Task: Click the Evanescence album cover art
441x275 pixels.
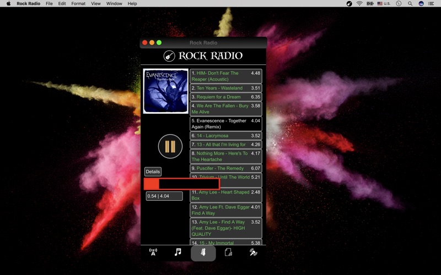Action: click(x=166, y=91)
